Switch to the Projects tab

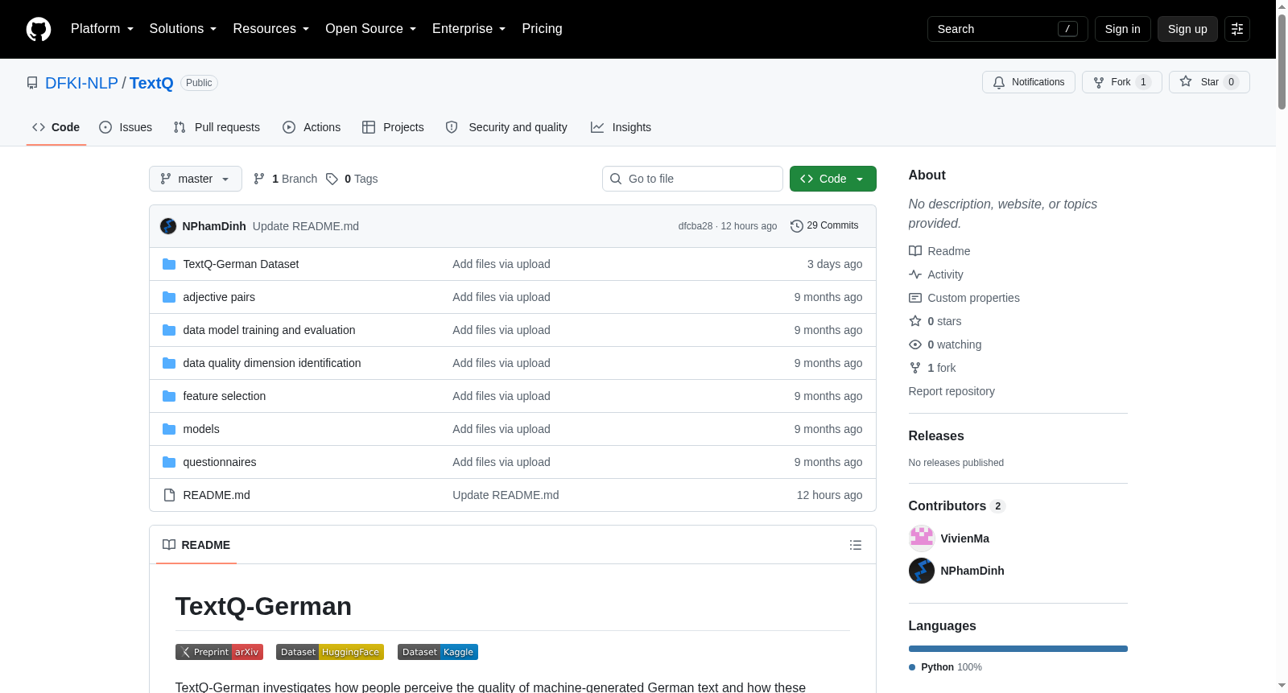click(393, 127)
